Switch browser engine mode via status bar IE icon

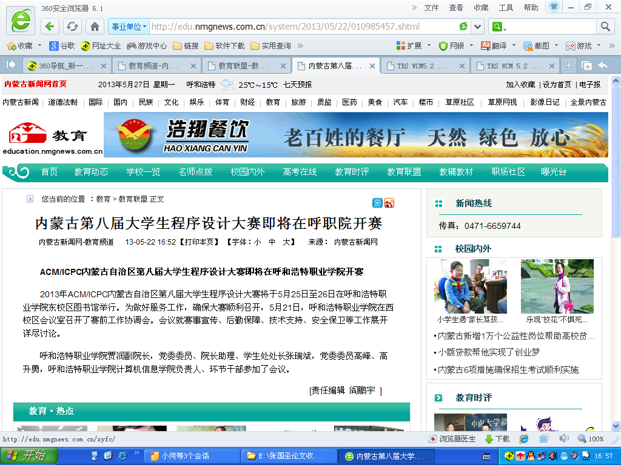[524, 439]
